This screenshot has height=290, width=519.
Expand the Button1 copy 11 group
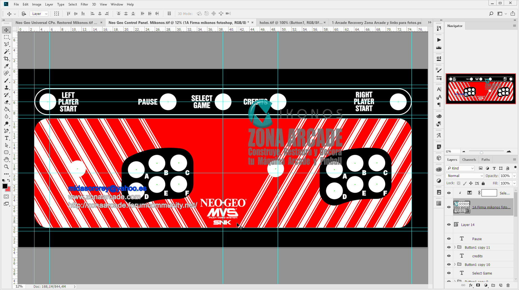(455, 247)
